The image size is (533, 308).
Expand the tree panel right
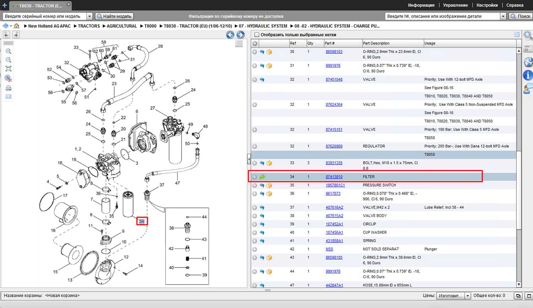coord(16,34)
